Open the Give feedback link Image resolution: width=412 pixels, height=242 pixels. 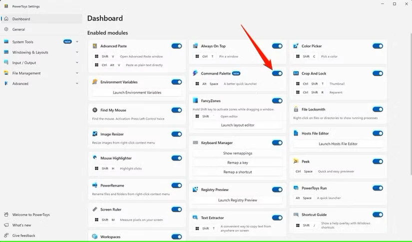[x=23, y=236]
